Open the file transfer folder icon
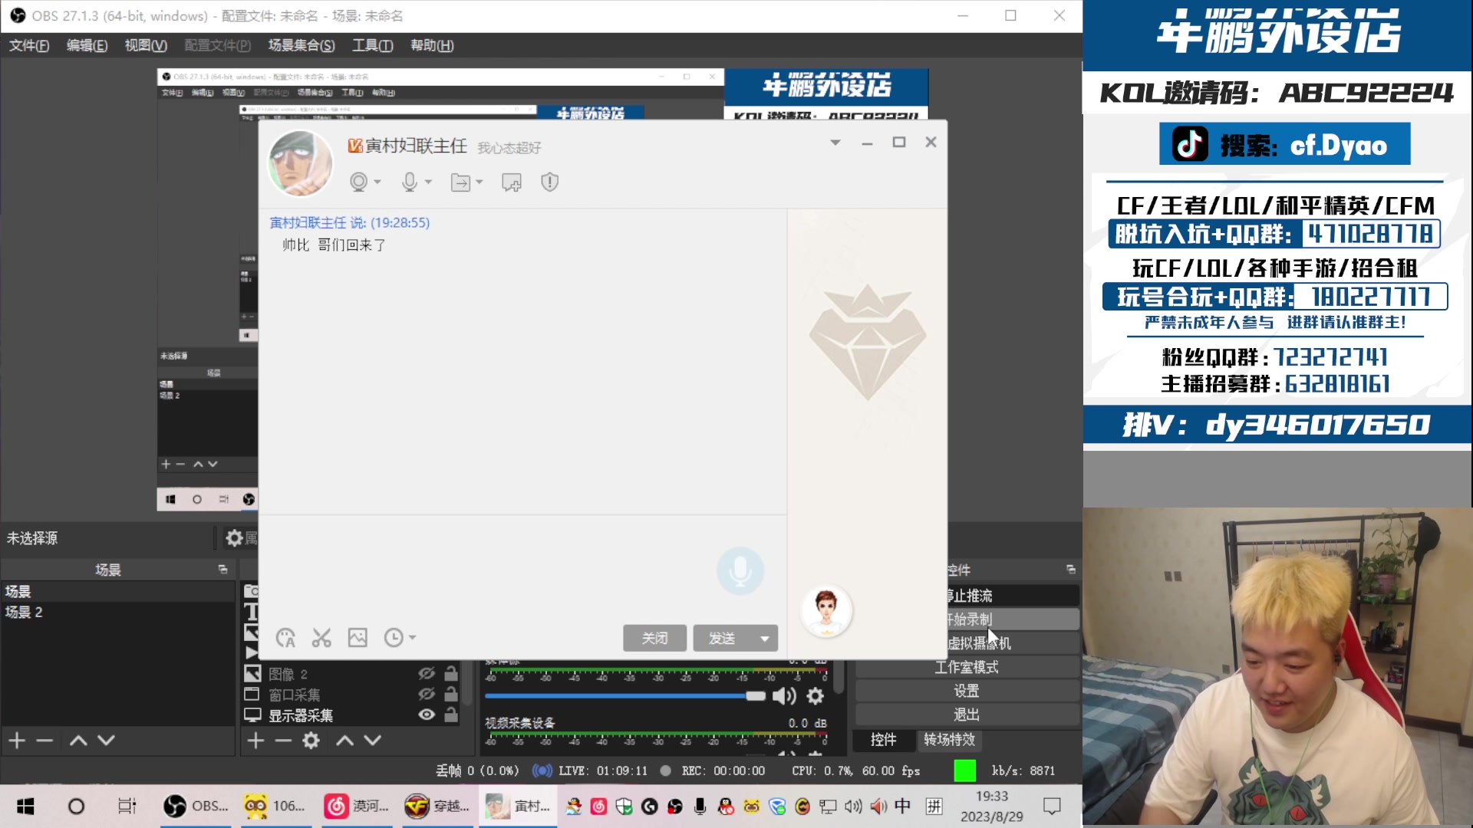Image resolution: width=1473 pixels, height=828 pixels. pos(460,182)
